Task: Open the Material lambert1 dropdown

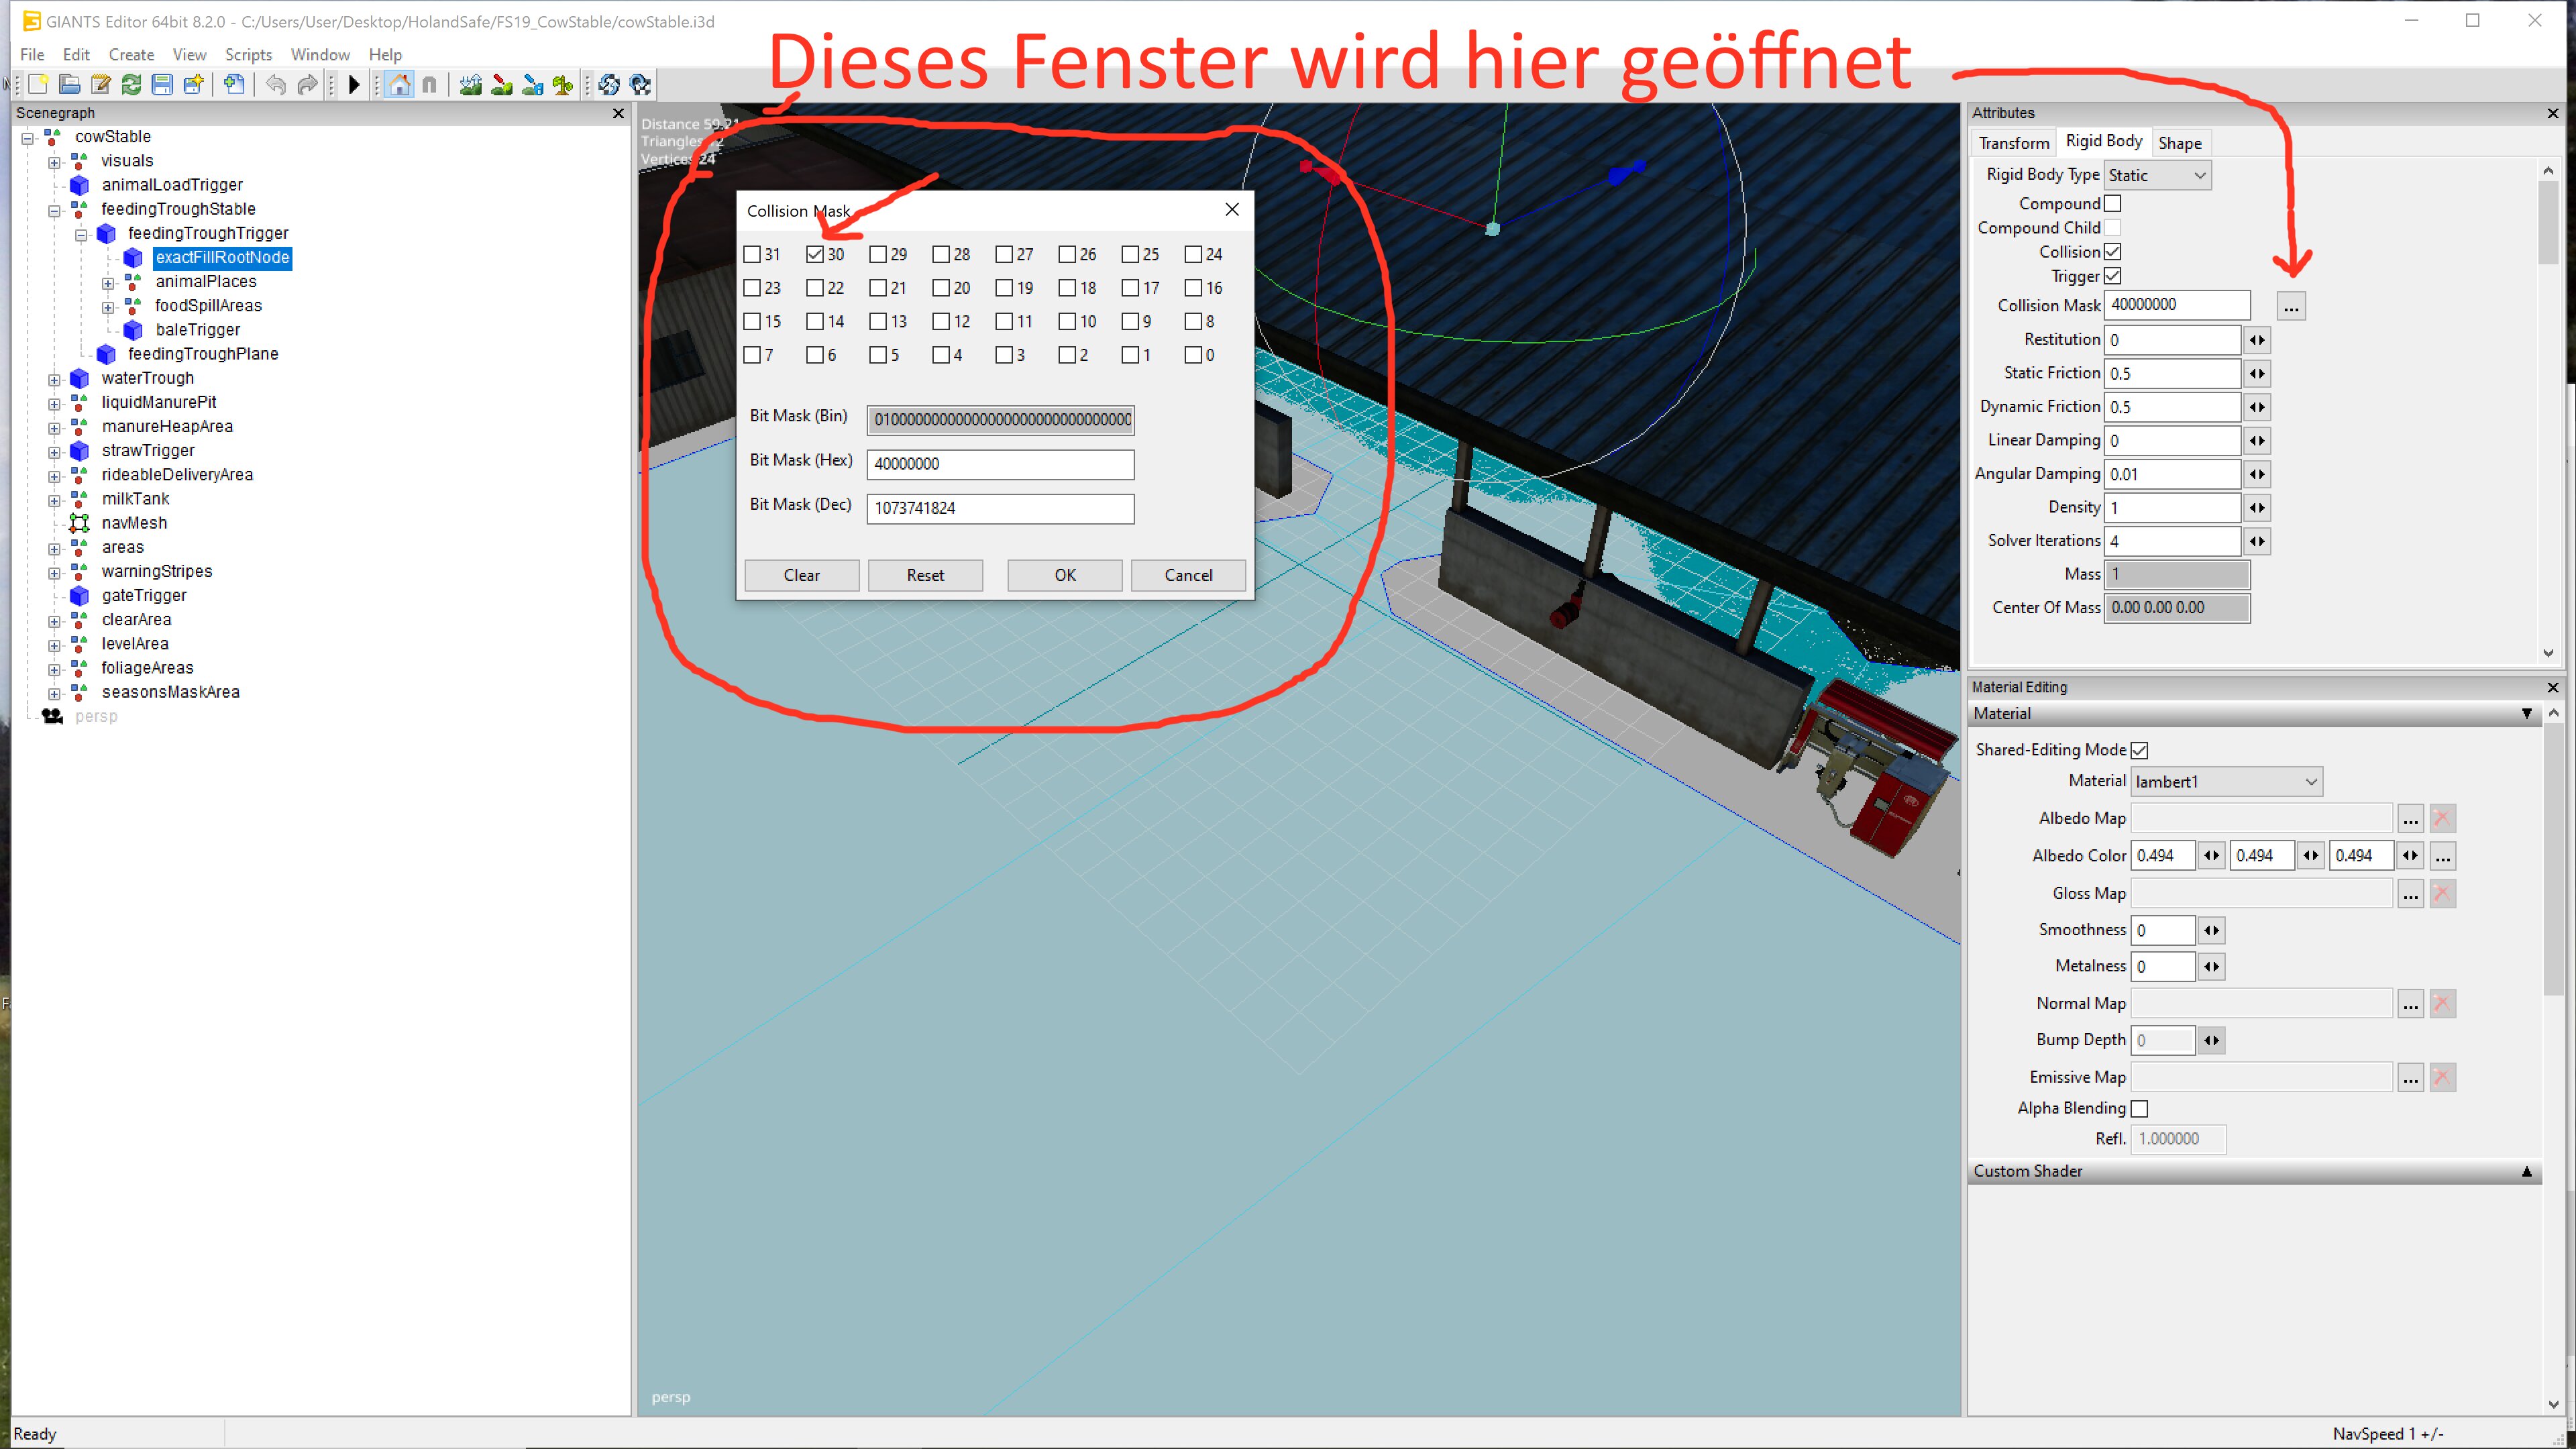Action: [x=2226, y=782]
